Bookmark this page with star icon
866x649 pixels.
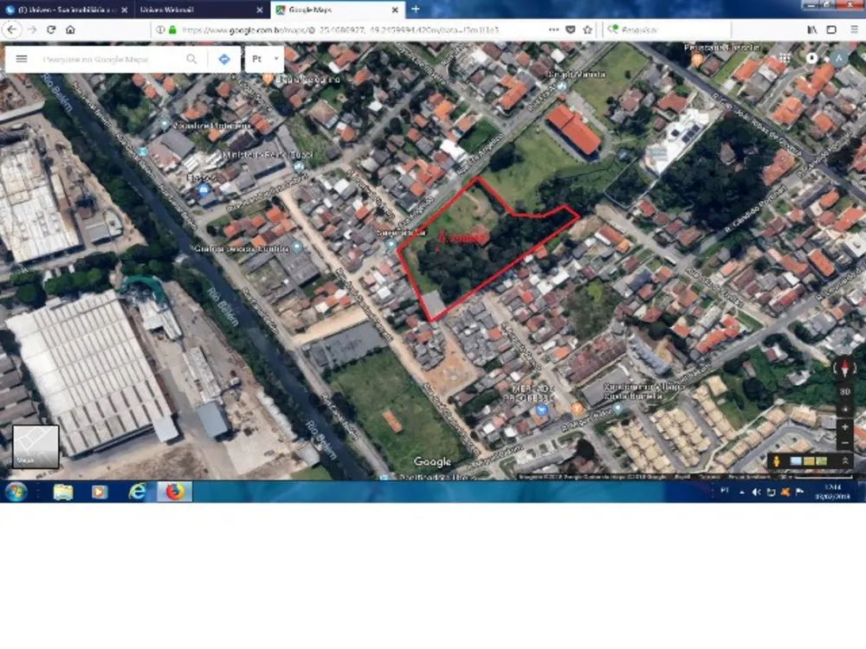587,29
